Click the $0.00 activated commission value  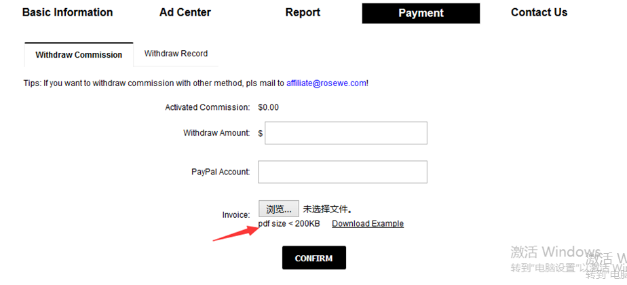pyautogui.click(x=268, y=107)
